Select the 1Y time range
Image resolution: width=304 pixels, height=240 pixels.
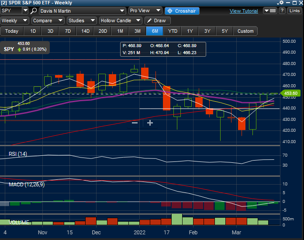pos(190,31)
